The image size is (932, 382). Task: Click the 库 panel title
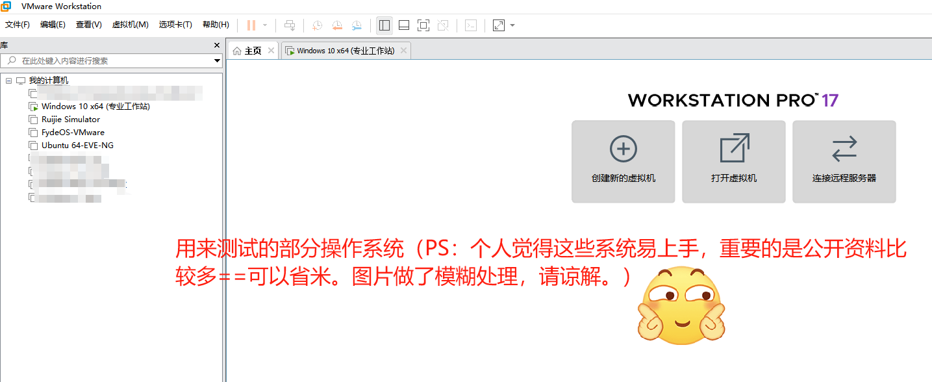point(3,45)
